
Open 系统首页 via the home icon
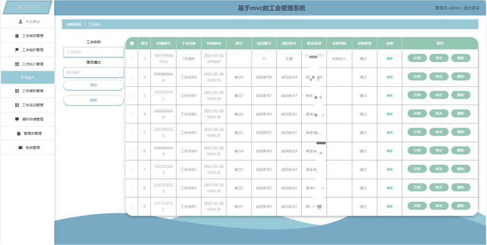click(x=21, y=7)
